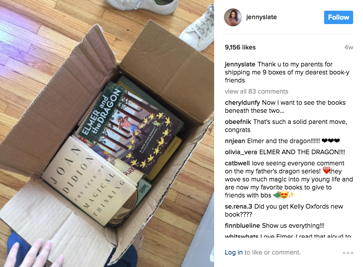
Task: Click catbwell commenter username
Action: coord(237,163)
